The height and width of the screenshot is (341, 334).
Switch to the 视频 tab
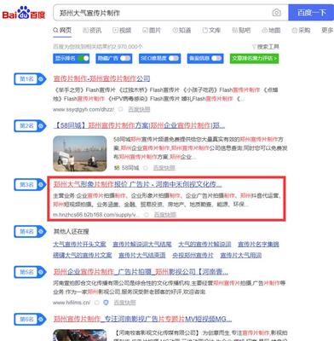tap(122, 30)
